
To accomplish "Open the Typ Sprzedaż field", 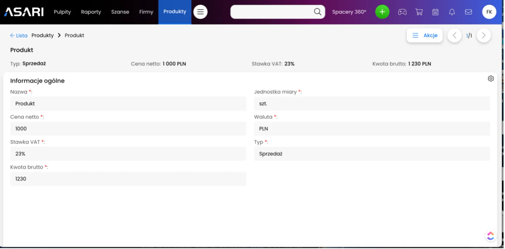I will click(x=372, y=154).
